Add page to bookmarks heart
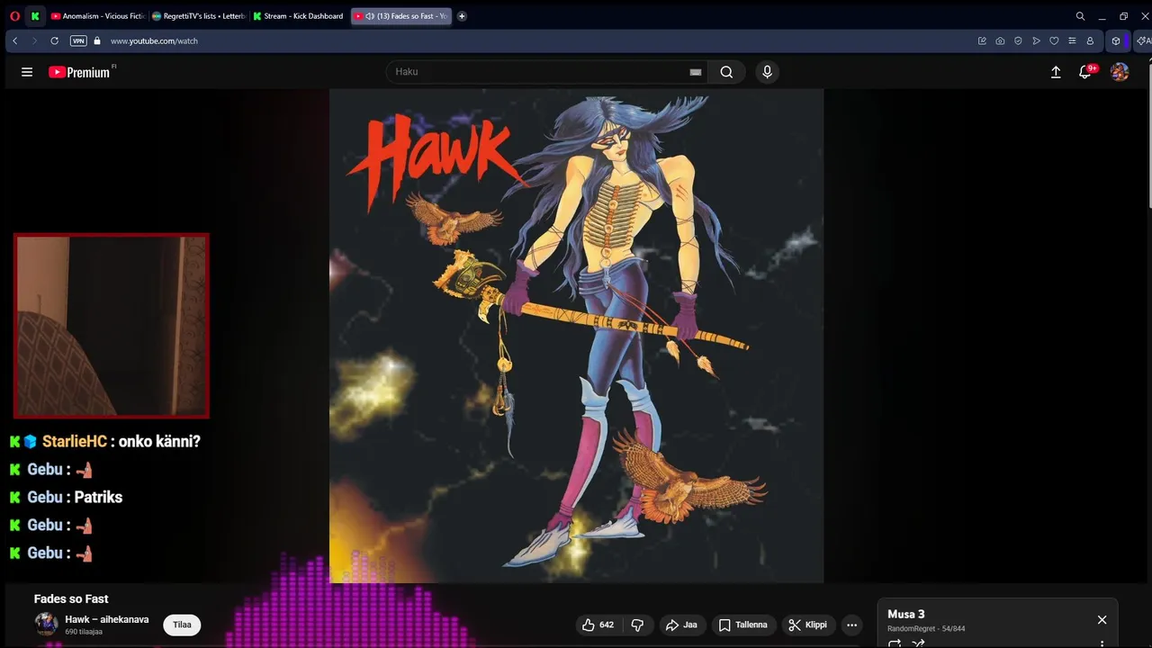 [x=1054, y=40]
